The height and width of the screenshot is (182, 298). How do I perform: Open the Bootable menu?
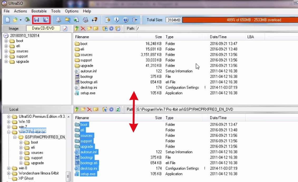pyautogui.click(x=39, y=11)
